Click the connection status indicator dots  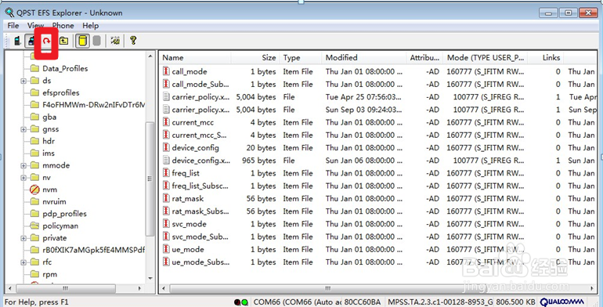point(241,302)
